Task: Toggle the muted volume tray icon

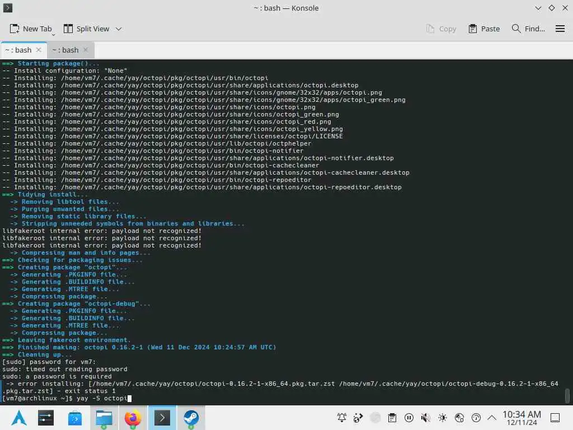Action: [425, 418]
